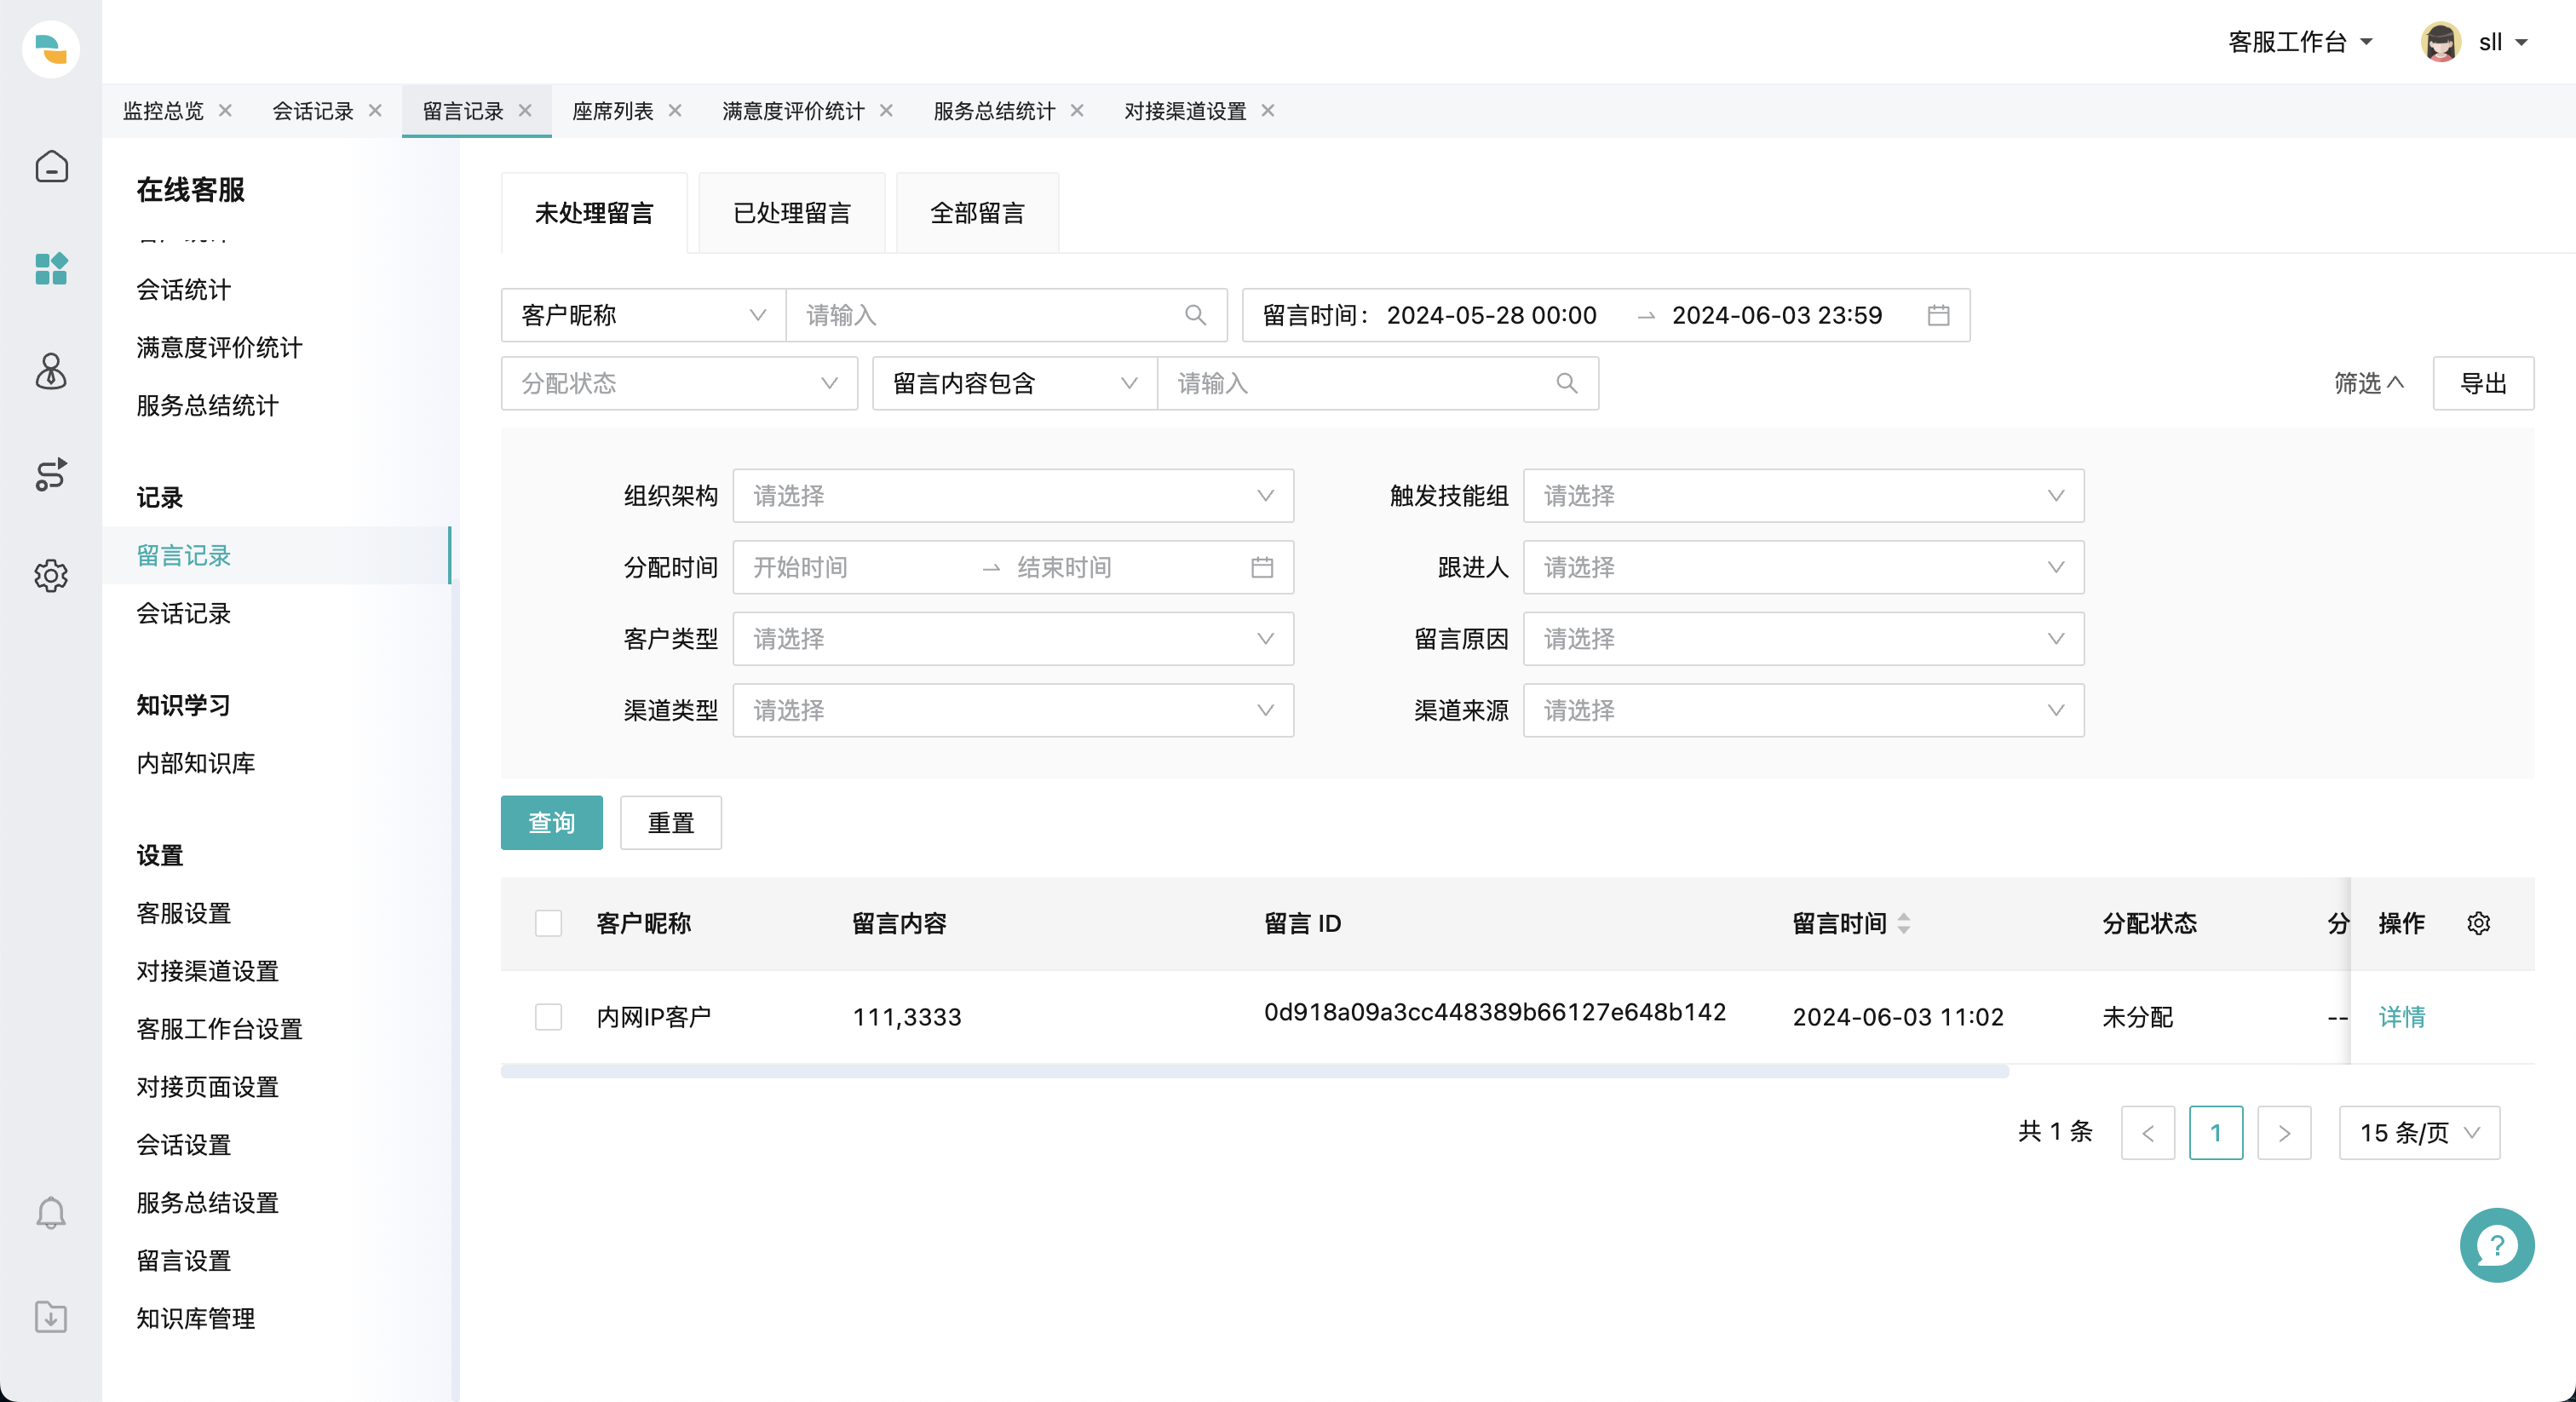Open 内部知识库 in sidebar menu

point(195,764)
